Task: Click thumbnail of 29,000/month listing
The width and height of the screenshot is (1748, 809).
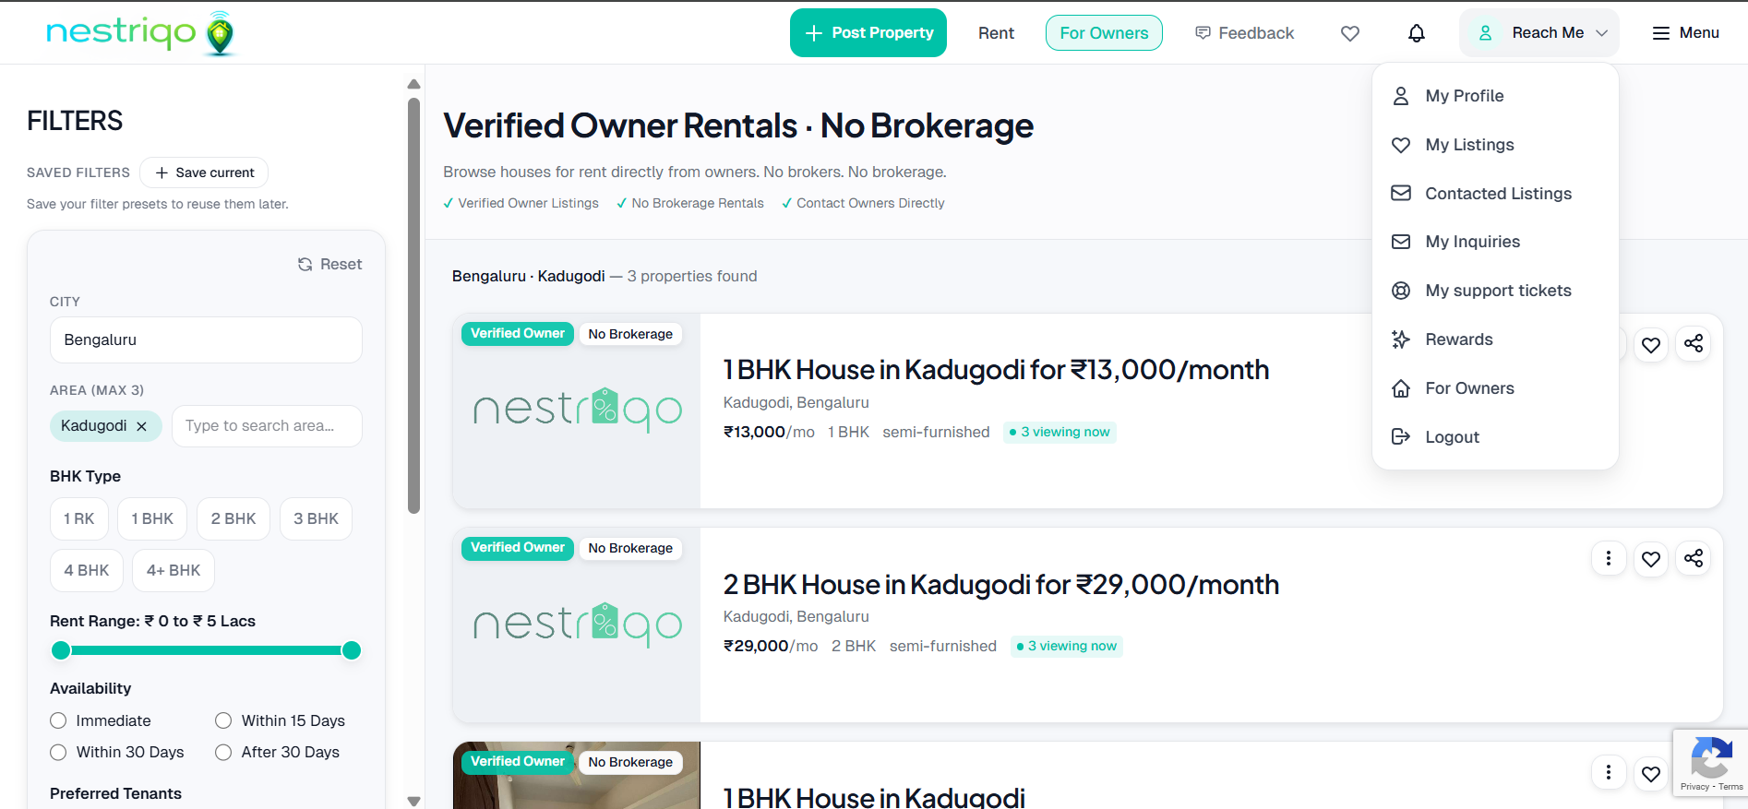Action: coord(577,625)
